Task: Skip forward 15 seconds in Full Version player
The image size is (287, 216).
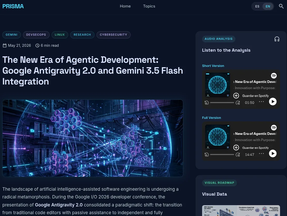Action: point(238,155)
